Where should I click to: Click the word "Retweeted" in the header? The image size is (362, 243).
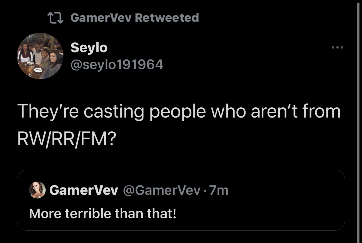point(167,17)
